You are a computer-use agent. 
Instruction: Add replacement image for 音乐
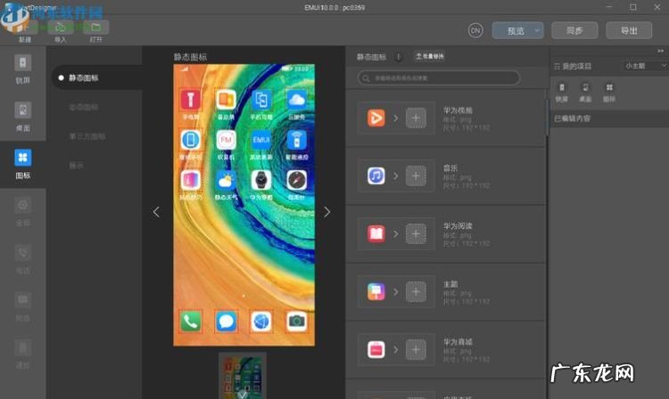416,175
